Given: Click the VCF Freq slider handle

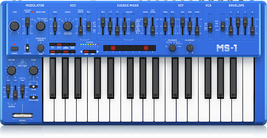Looking at the screenshot, I should point(165,26).
